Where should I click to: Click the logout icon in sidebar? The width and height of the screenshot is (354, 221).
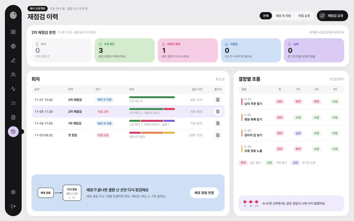[x=13, y=206]
